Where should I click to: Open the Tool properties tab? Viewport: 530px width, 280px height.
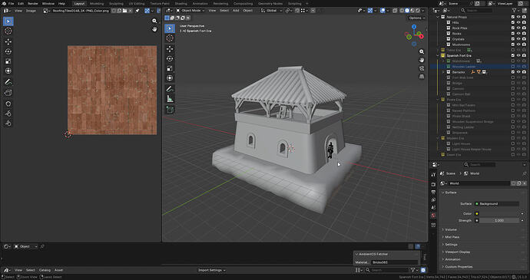[434, 175]
